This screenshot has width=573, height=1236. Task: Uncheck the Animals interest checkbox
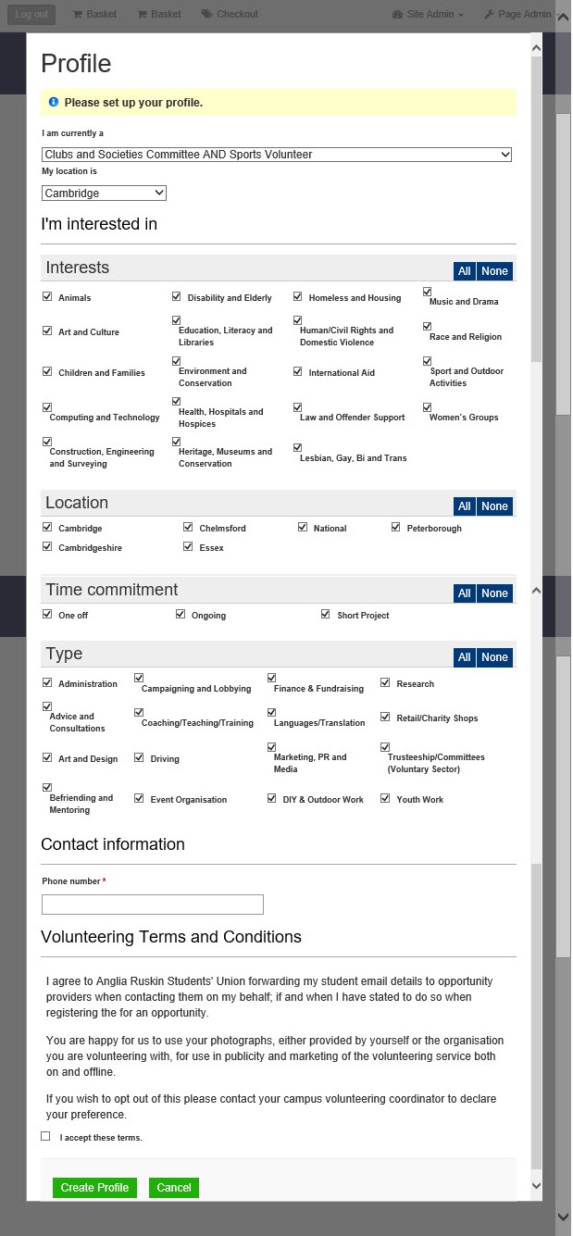pos(47,297)
